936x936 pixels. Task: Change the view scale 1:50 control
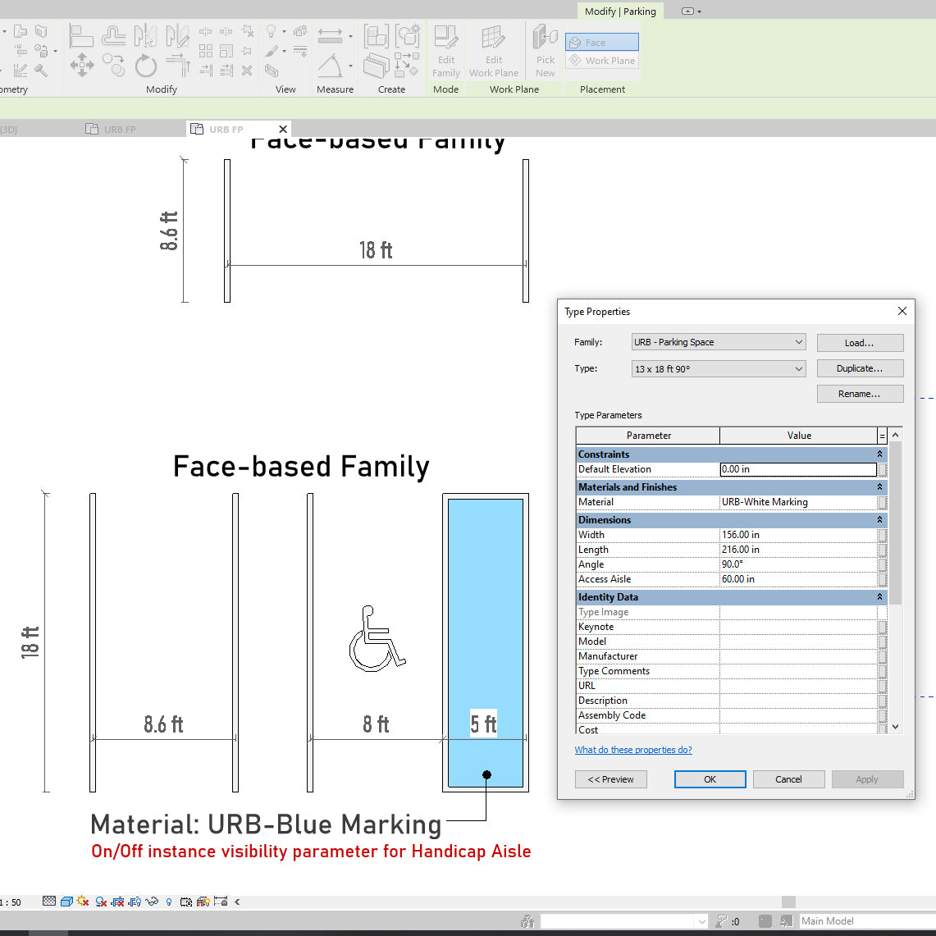(12, 902)
